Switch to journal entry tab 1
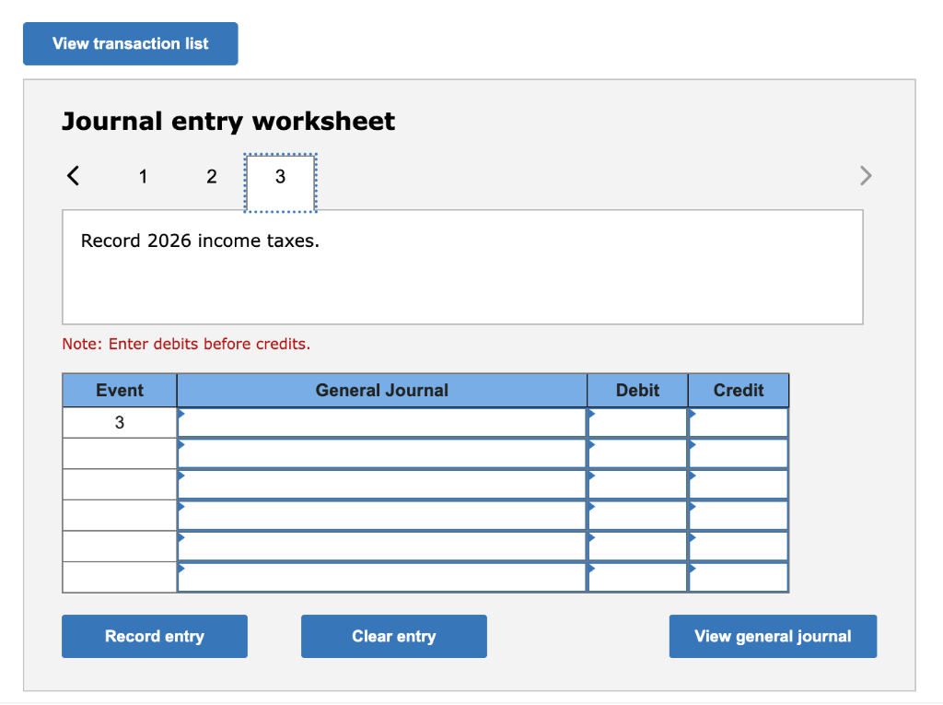The width and height of the screenshot is (943, 705). click(x=143, y=176)
